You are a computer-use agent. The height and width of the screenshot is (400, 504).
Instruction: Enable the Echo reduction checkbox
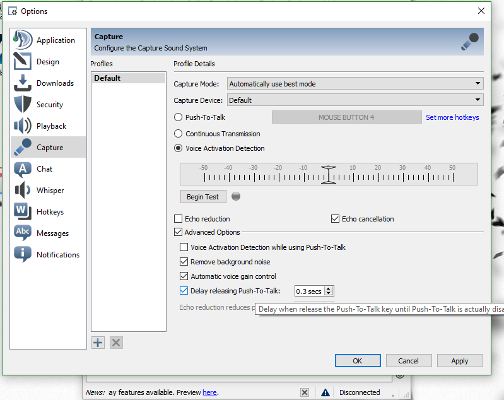click(x=178, y=219)
